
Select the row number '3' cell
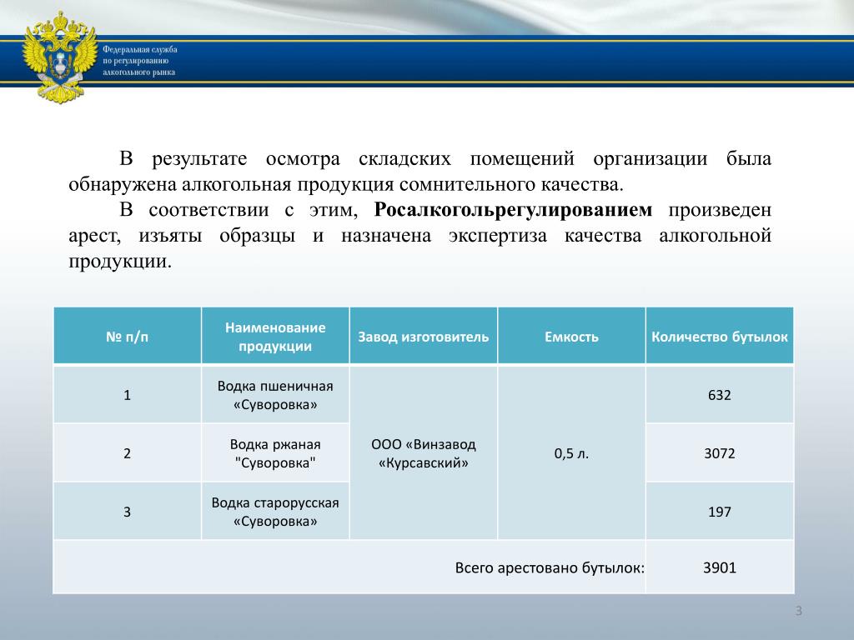point(127,511)
